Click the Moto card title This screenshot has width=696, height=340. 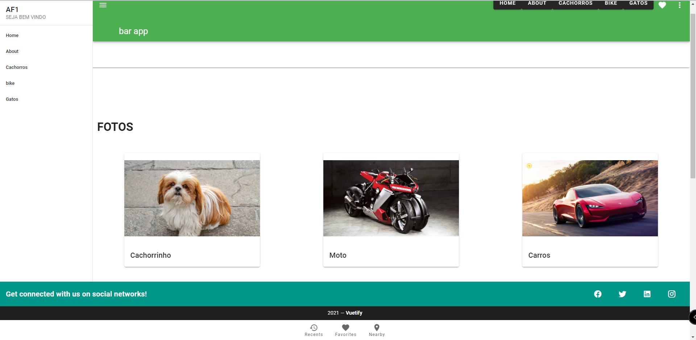(x=338, y=255)
